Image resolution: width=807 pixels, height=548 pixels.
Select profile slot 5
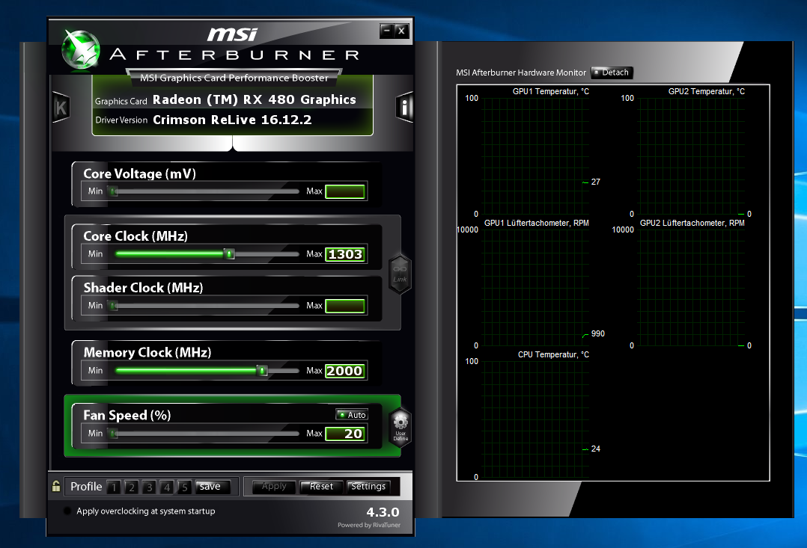click(x=184, y=487)
